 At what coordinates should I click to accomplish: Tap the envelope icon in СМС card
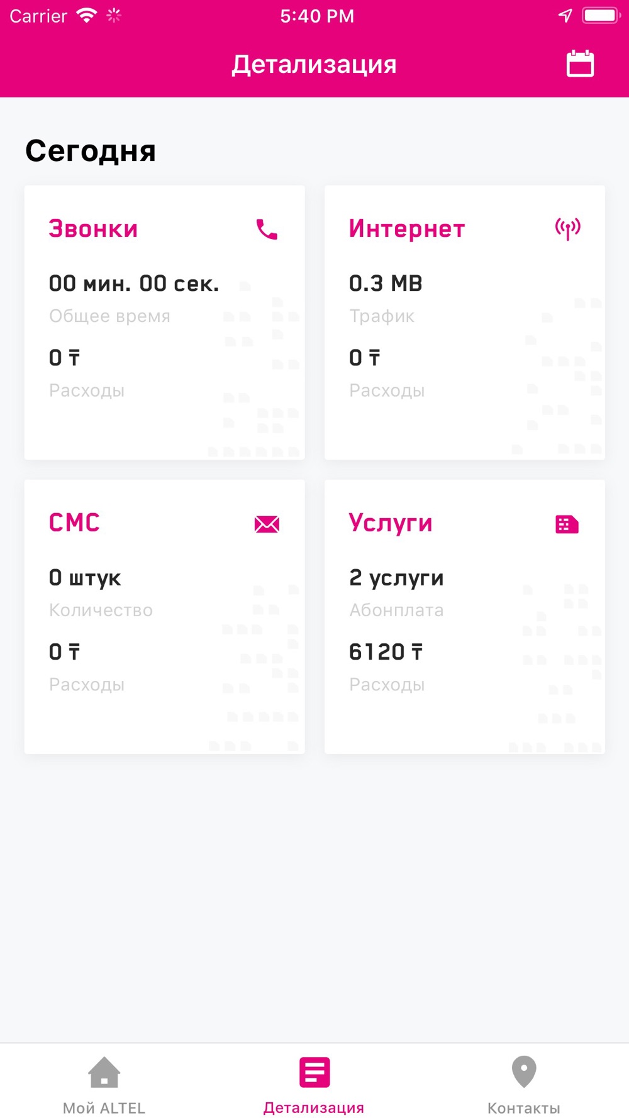click(267, 524)
